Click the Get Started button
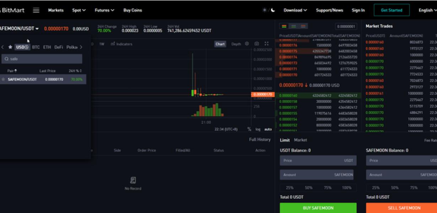The image size is (437, 213). click(392, 10)
